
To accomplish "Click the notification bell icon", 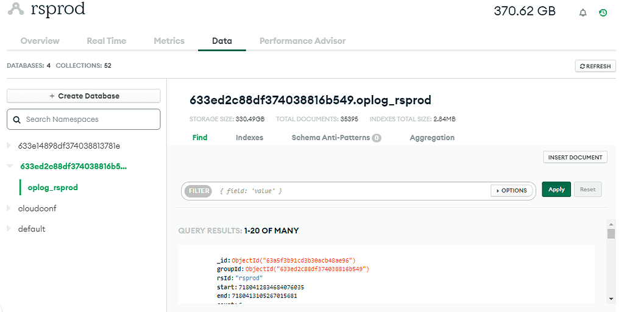I will [x=583, y=12].
